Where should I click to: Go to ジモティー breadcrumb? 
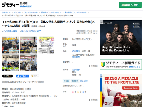click(6, 12)
